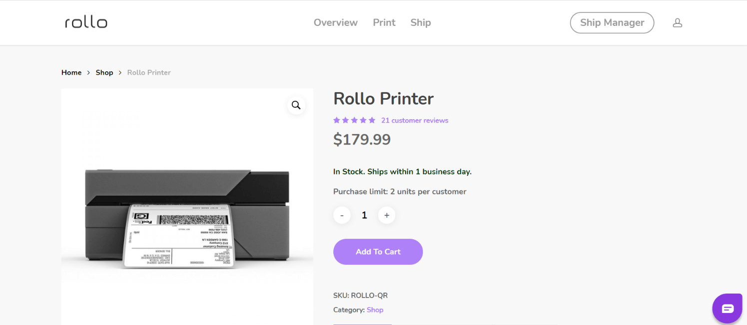
Task: Click the Shop category link
Action: pos(375,310)
